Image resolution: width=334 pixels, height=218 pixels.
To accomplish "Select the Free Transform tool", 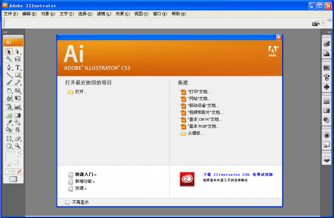I will click(x=17, y=98).
